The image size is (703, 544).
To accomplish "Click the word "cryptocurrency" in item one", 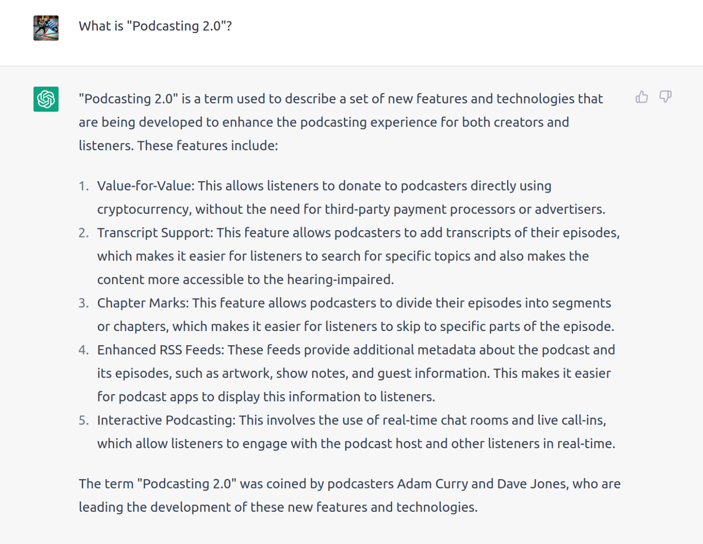I will (143, 210).
